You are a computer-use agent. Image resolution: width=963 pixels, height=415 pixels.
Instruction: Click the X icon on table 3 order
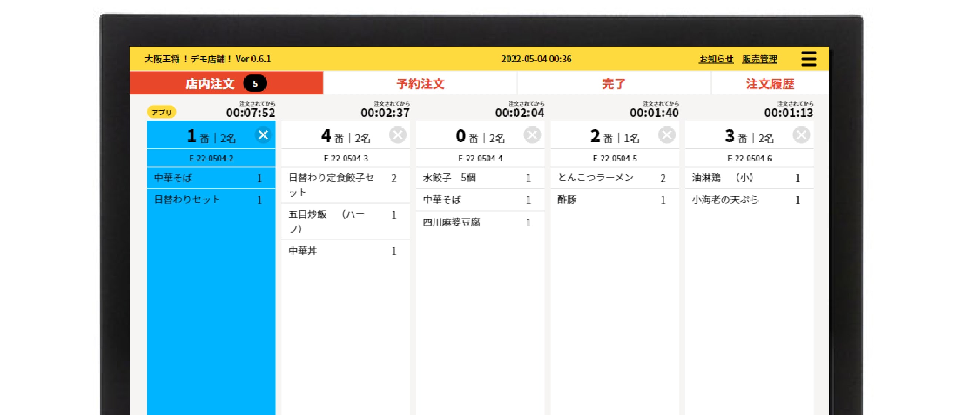point(801,135)
